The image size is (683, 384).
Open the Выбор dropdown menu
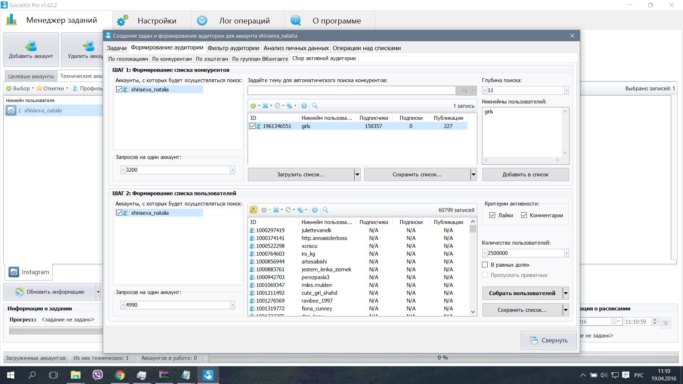(x=20, y=88)
